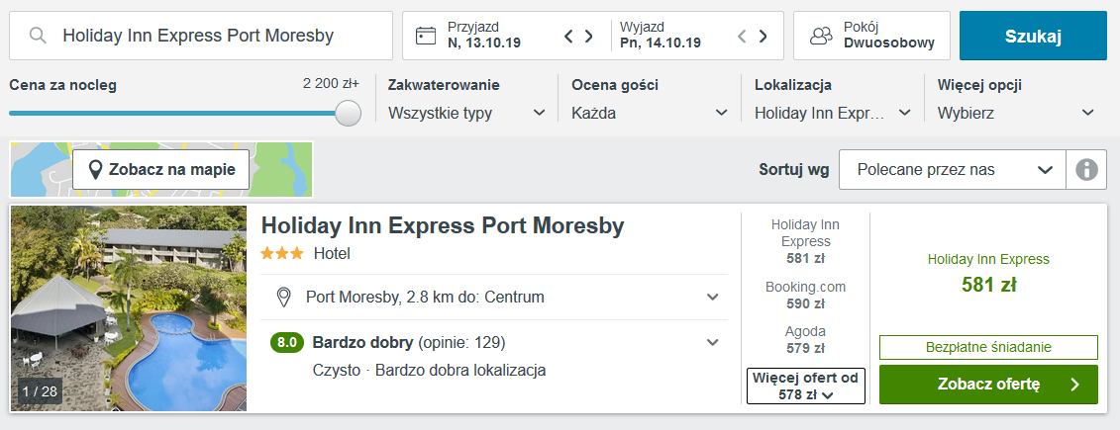Open the Ocena gości dropdown

649,113
